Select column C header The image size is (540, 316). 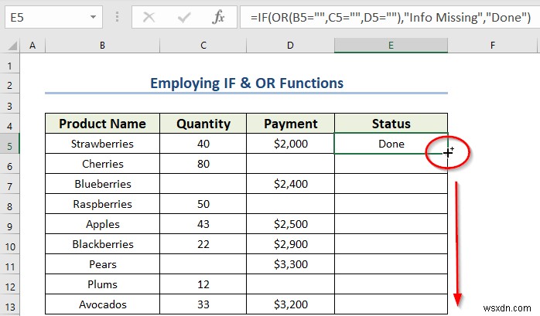pyautogui.click(x=203, y=46)
